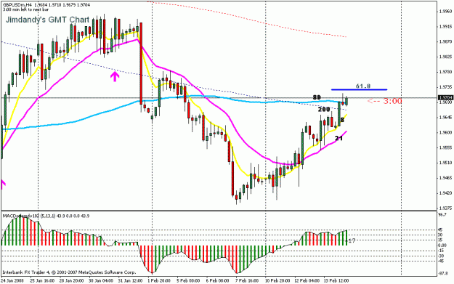Click the magenta up arrow near 31 Jan
The image size is (454, 284).
point(115,76)
